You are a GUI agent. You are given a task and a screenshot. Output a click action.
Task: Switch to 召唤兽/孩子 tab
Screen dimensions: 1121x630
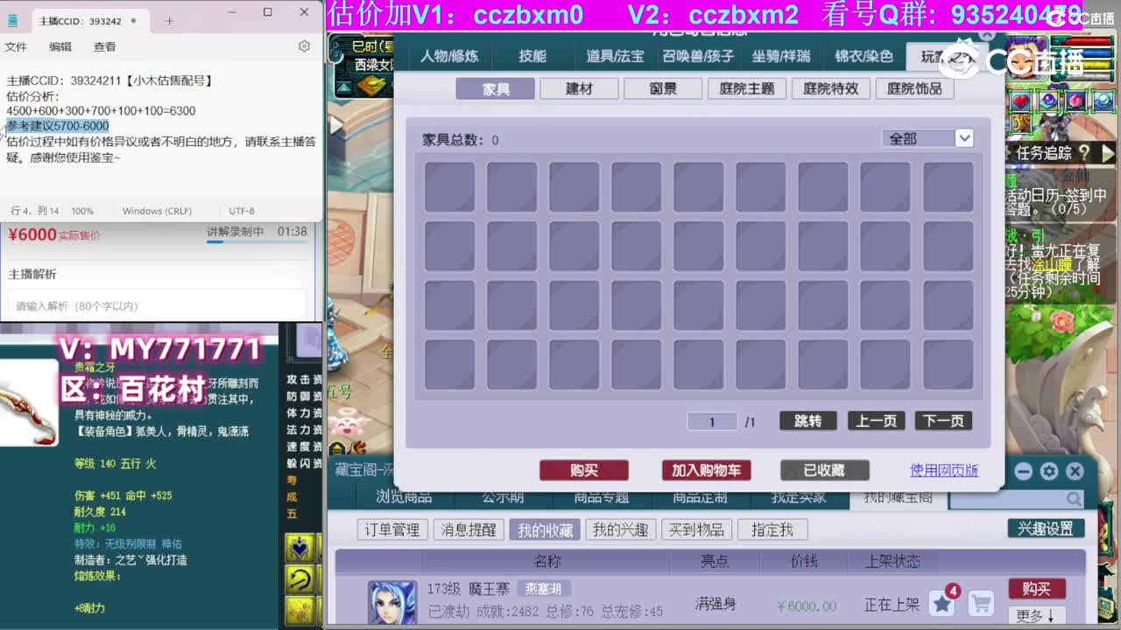click(698, 57)
